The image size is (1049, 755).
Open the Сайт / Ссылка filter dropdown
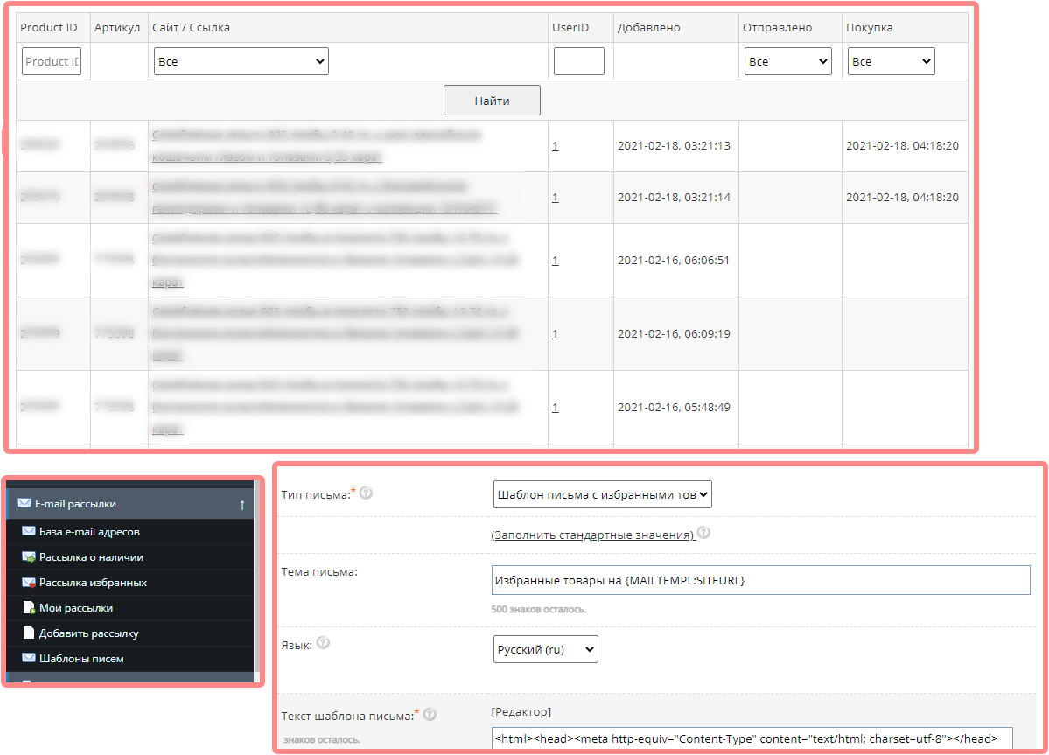(241, 61)
